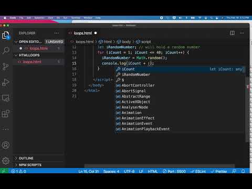Click LF end-of-line setting
Screen dimensions: 252x189
(141, 171)
